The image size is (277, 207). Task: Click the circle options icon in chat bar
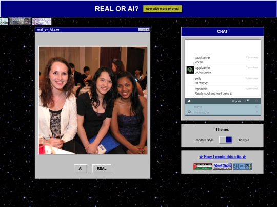256,101
